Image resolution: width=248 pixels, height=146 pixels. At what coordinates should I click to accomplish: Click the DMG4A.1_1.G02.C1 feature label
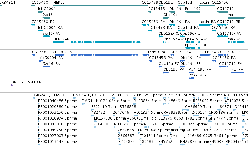(90, 95)
